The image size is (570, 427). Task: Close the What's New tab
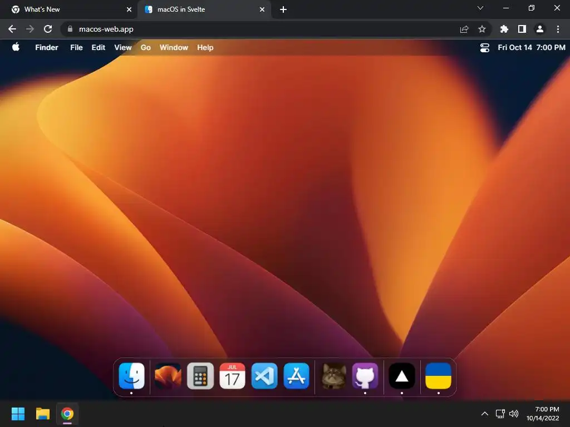click(129, 9)
